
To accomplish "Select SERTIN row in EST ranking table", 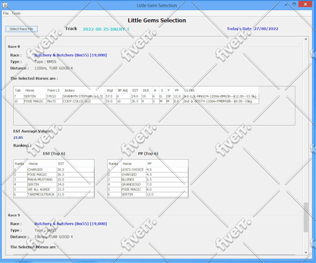I will 54,185.
